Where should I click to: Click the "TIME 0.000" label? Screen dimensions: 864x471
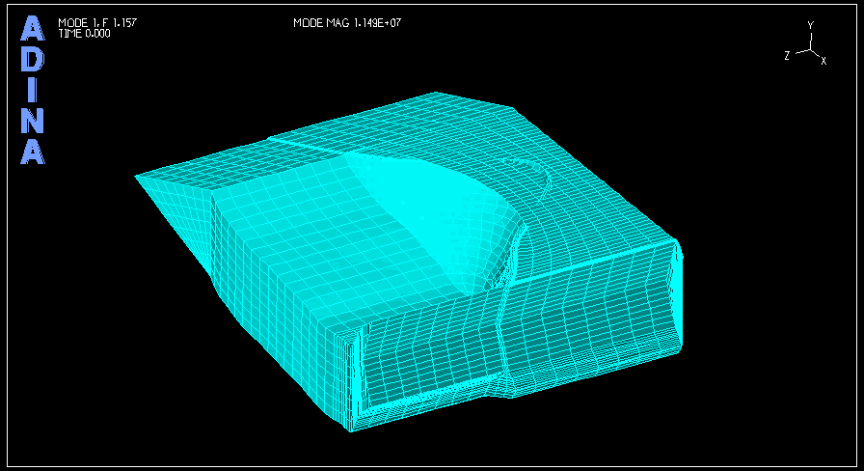(84, 33)
